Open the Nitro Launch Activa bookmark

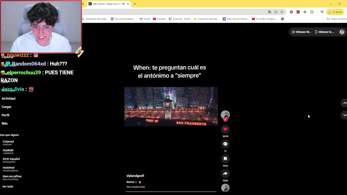click(235, 19)
